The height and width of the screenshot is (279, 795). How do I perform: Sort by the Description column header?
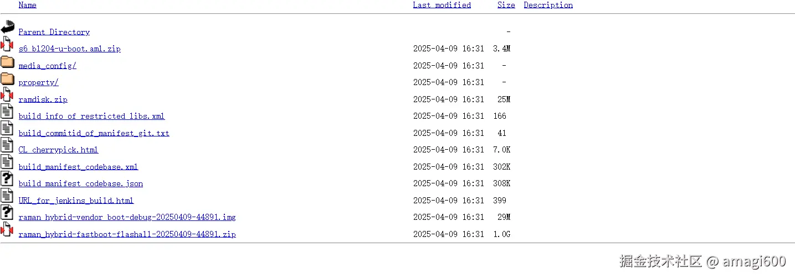548,5
